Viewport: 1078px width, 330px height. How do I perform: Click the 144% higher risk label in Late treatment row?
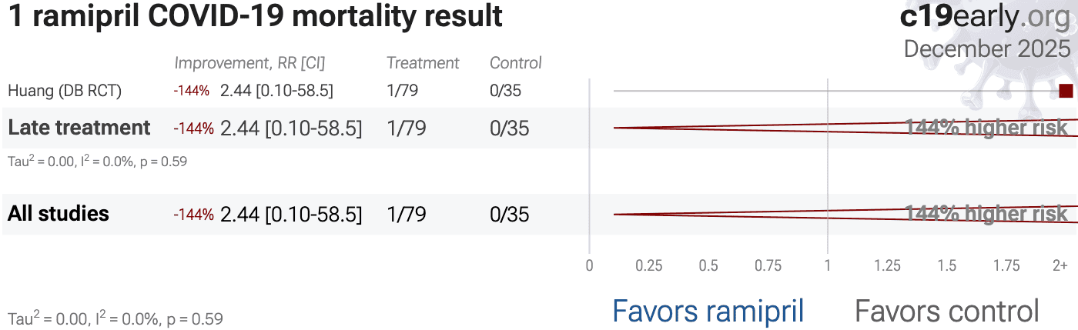(x=986, y=128)
